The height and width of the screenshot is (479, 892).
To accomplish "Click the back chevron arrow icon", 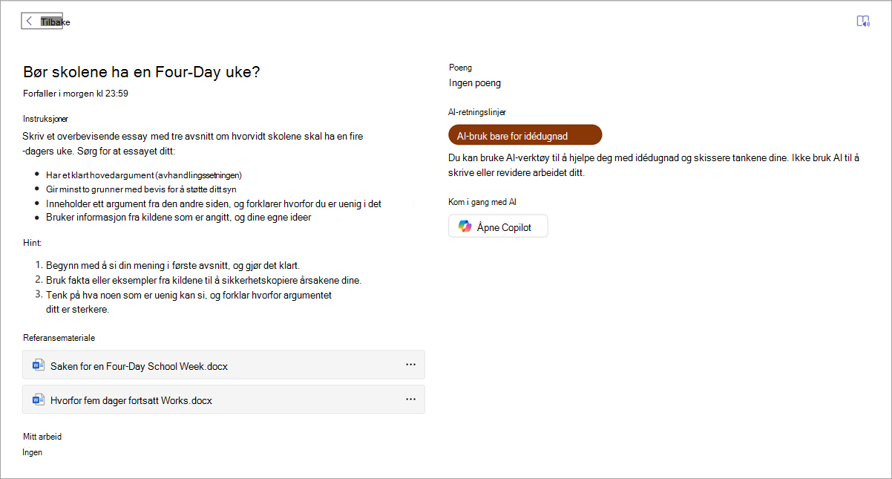I will click(x=29, y=22).
